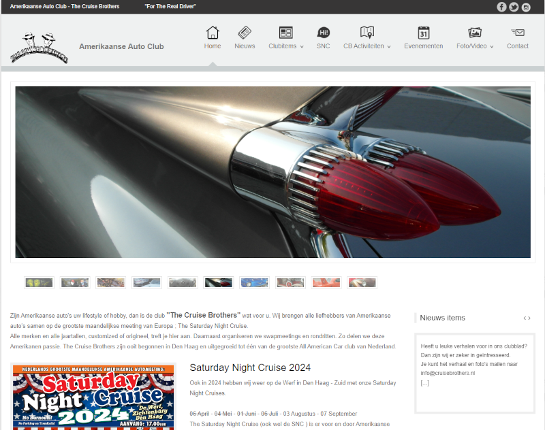Click the Cruise Brothers club logo
The height and width of the screenshot is (430, 545).
tap(39, 47)
